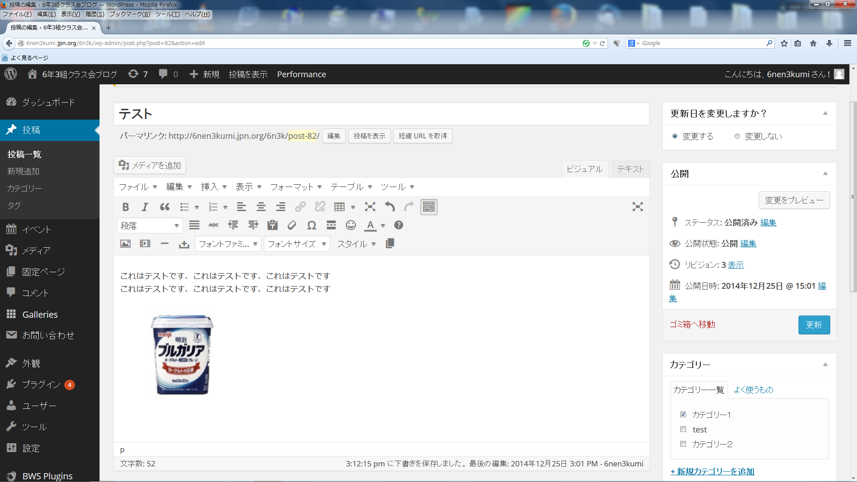Screen dimensions: 857x482
Task: Click メディアを追加 button
Action: click(x=150, y=165)
